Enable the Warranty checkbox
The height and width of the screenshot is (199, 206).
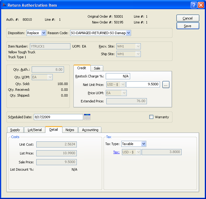click(151, 117)
